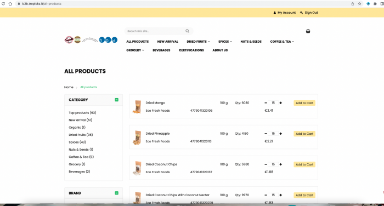The width and height of the screenshot is (384, 206).
Task: Decrease Coconut Chips With Coconut Nectar quantity
Action: 266,195
